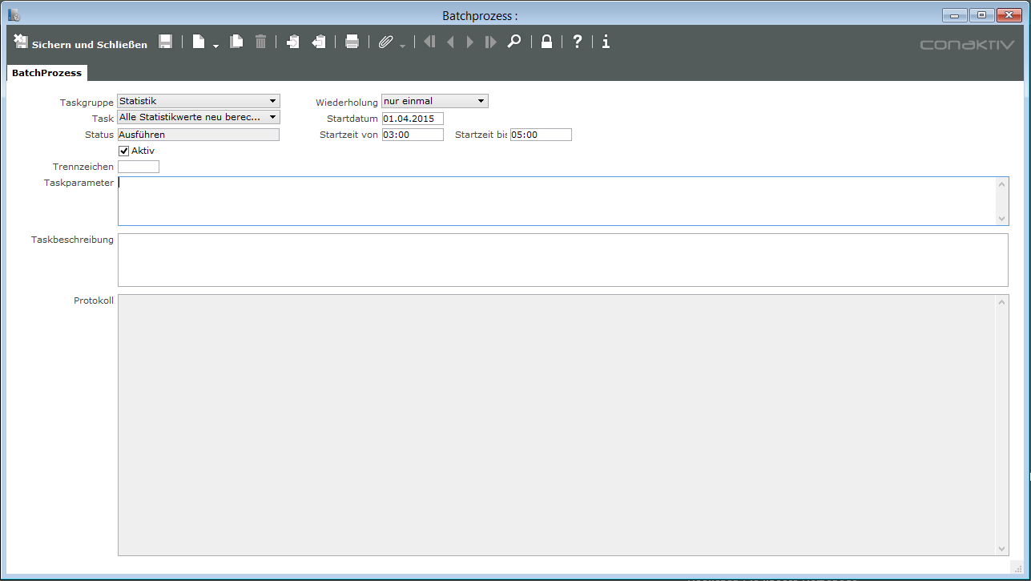Click the save floppy disk icon

(165, 42)
